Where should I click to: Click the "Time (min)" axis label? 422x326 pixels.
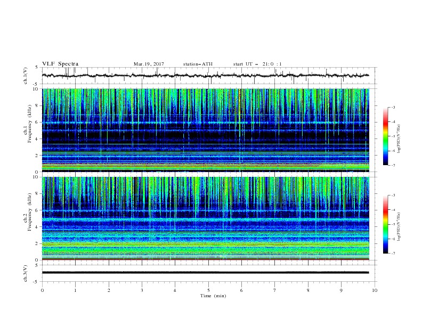pos(213,296)
